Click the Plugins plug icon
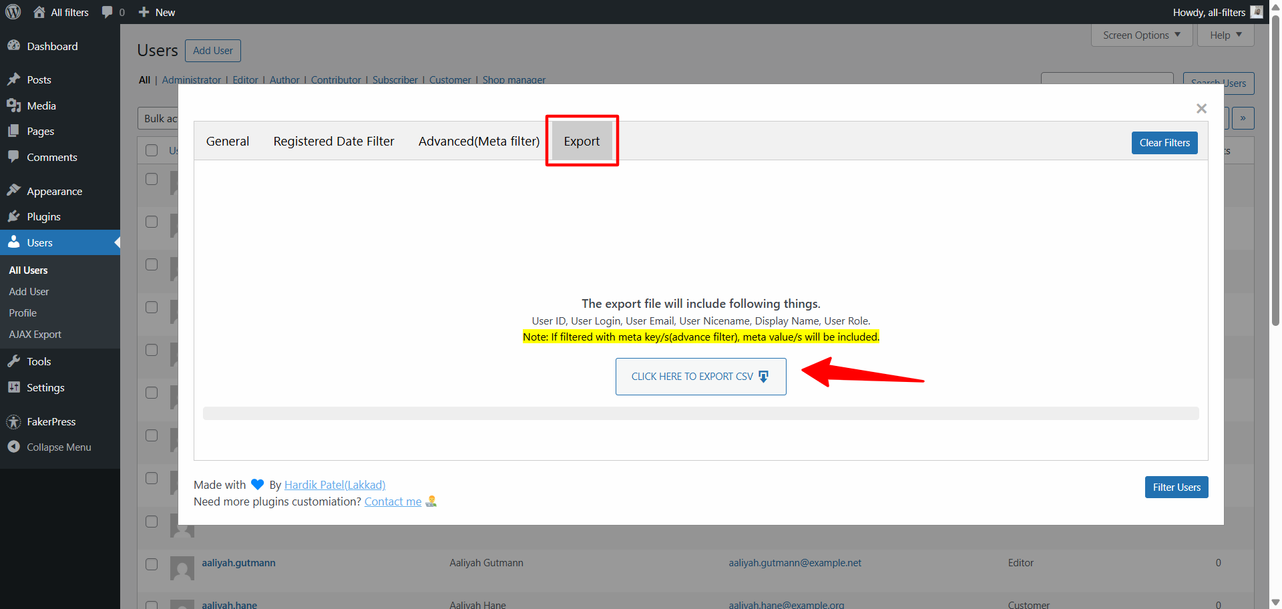 (14, 216)
